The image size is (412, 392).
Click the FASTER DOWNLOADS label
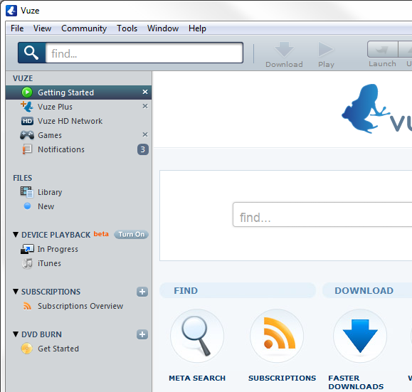pyautogui.click(x=356, y=382)
